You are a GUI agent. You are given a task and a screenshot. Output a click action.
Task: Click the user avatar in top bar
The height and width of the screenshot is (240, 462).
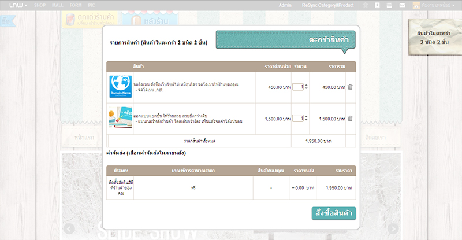pyautogui.click(x=416, y=5)
